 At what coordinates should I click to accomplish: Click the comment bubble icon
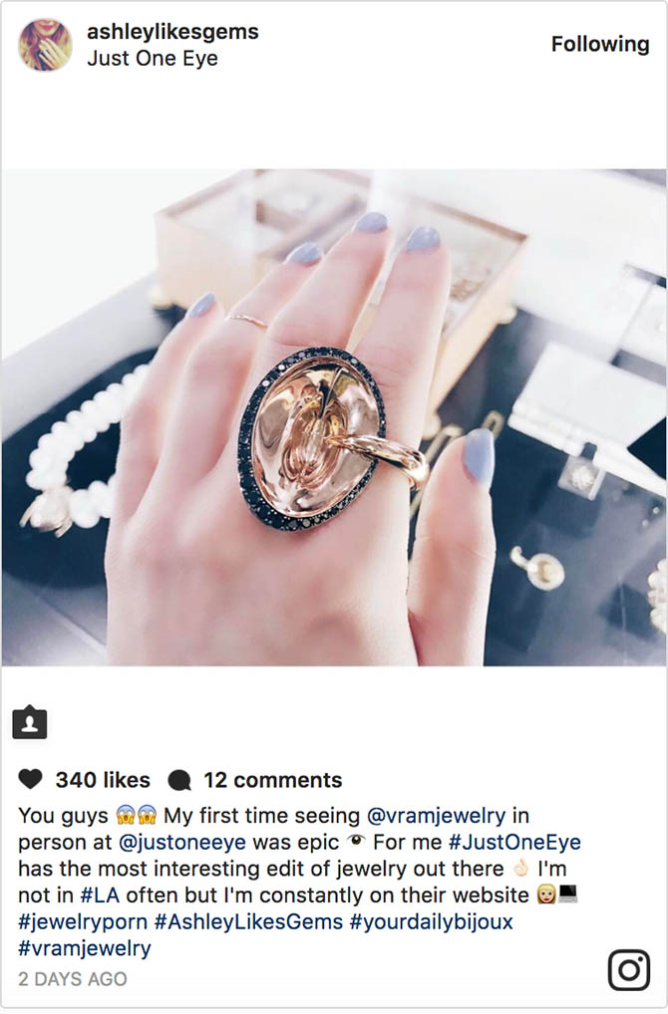pyautogui.click(x=179, y=781)
